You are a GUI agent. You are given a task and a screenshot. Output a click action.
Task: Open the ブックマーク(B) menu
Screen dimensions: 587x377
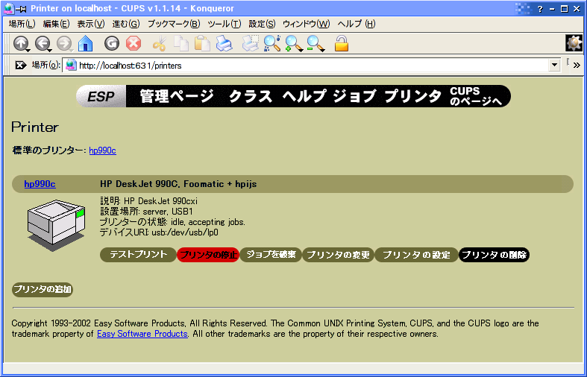pyautogui.click(x=173, y=24)
